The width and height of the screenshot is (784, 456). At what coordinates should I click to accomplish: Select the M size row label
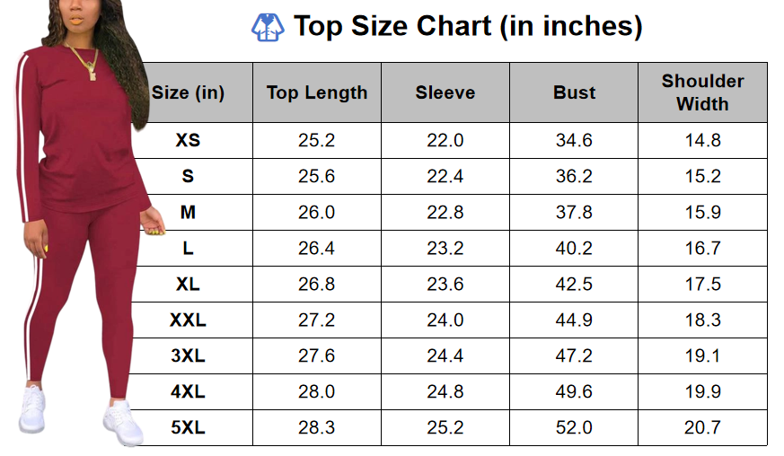[189, 212]
